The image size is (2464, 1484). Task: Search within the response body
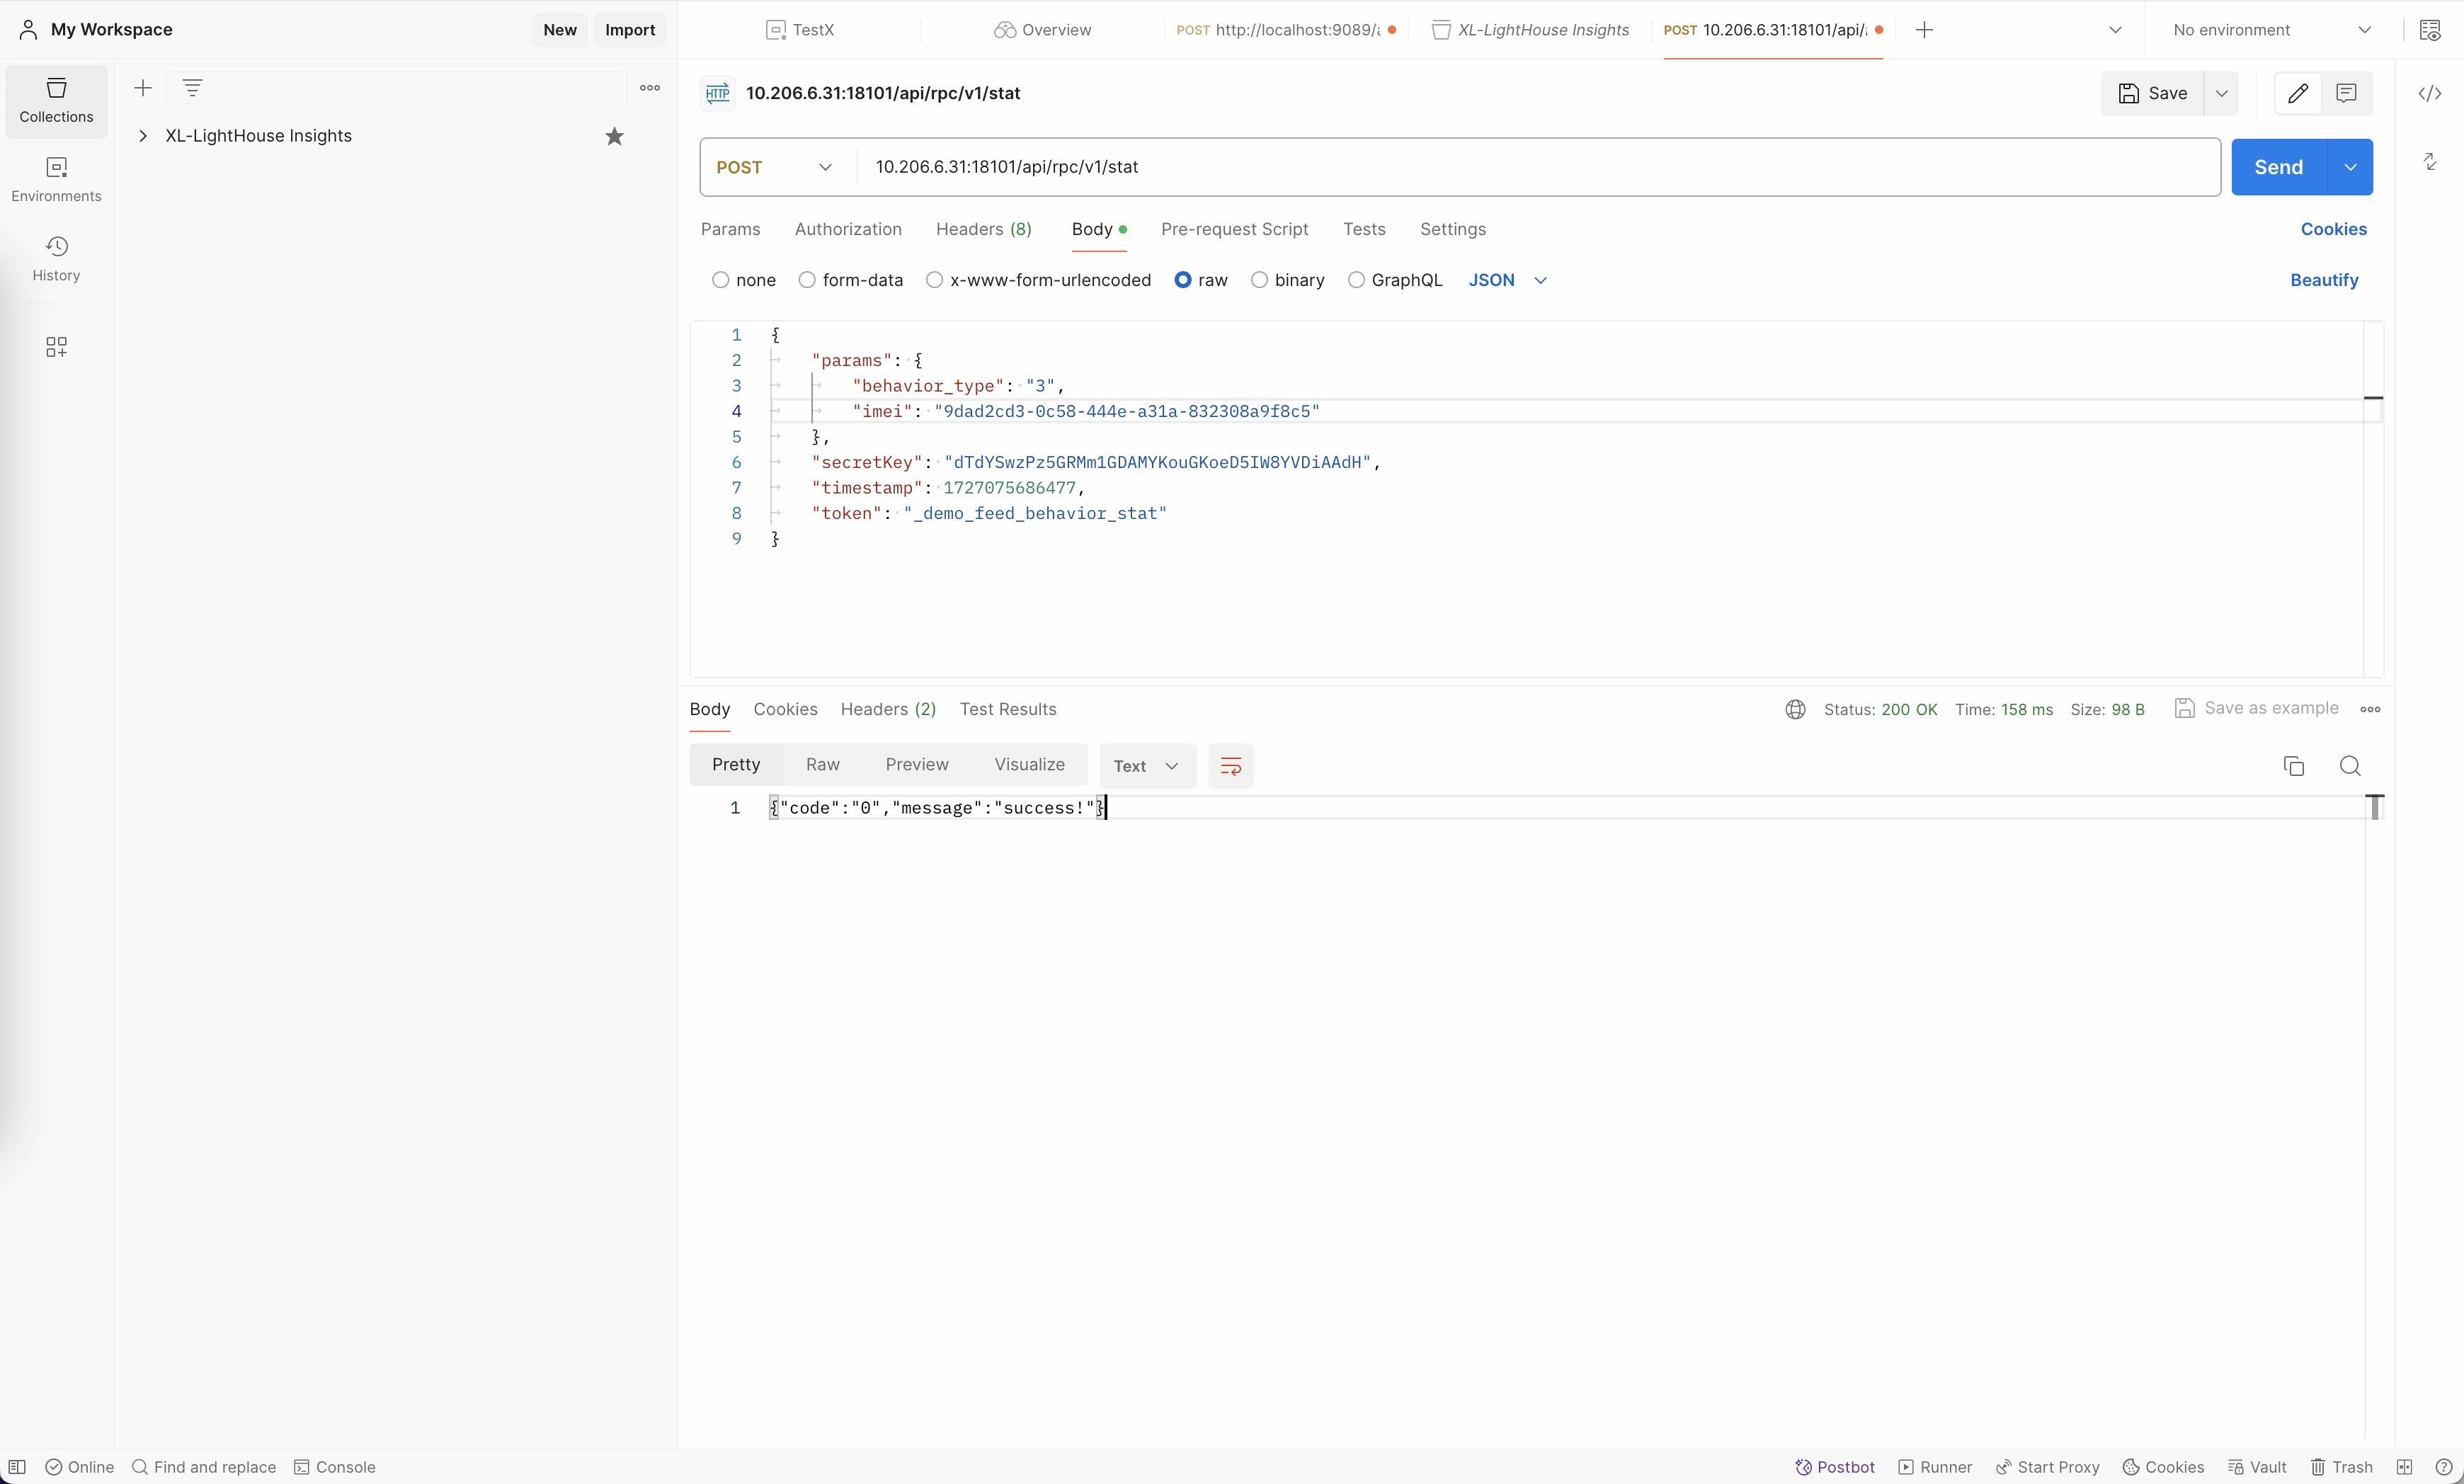[x=2350, y=766]
